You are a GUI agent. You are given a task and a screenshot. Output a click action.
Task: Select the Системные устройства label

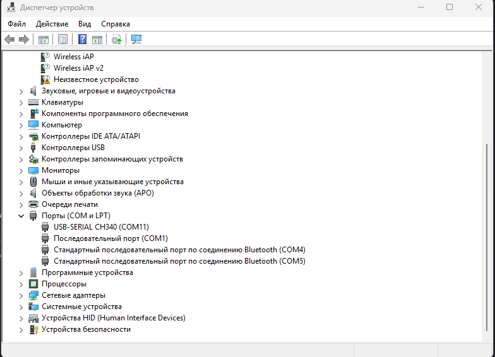tap(82, 307)
